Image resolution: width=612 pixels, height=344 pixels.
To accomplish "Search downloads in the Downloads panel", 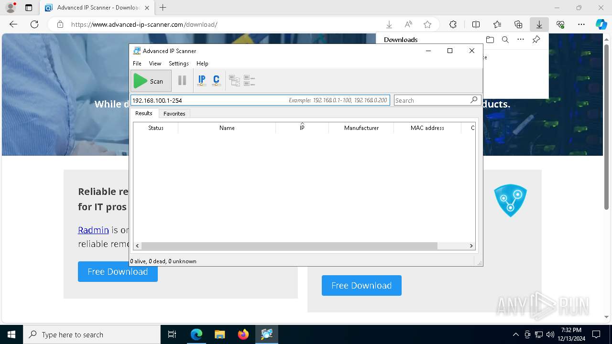I will pyautogui.click(x=505, y=40).
